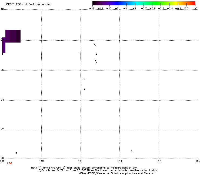
Task: Click the "-7" color bar label
Action: pos(117,9)
